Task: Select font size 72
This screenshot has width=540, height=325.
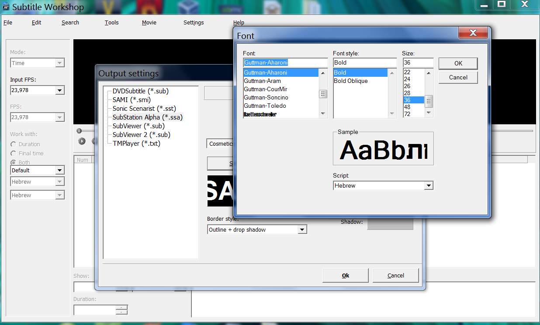Action: click(414, 114)
